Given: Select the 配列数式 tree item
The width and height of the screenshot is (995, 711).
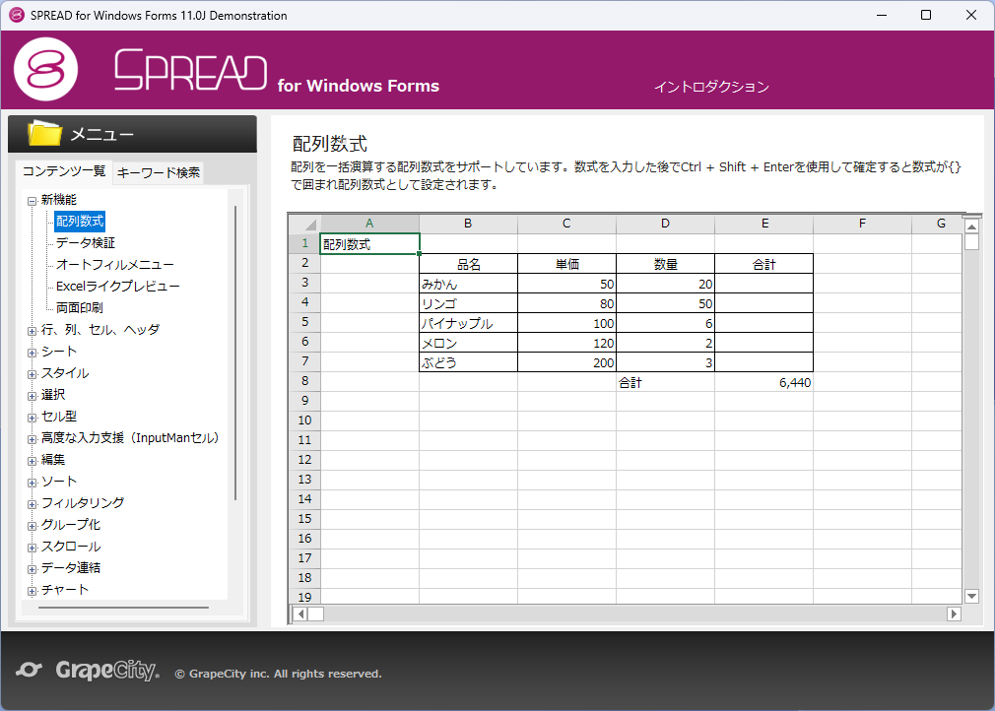Looking at the screenshot, I should point(80,221).
